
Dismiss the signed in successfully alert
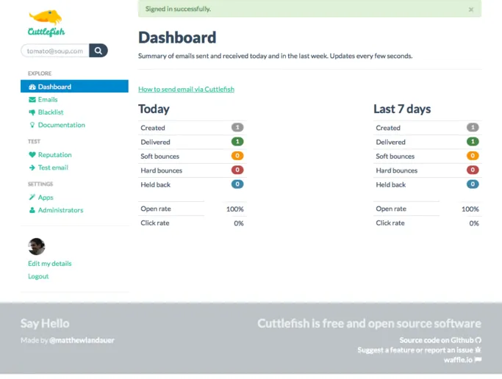pyautogui.click(x=471, y=10)
